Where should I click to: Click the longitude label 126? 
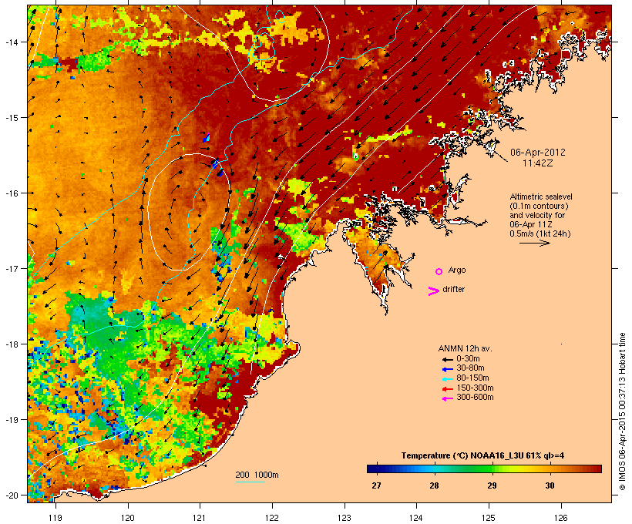[561, 518]
